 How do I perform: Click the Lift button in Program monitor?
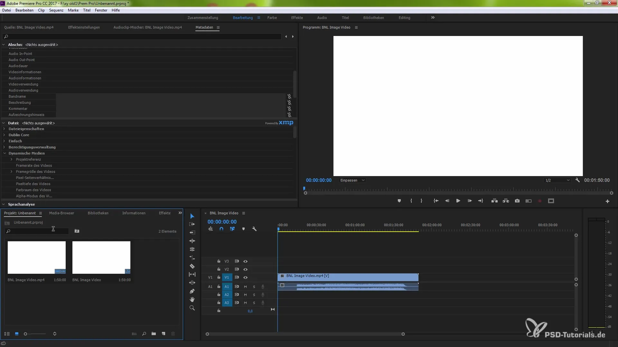(494, 201)
